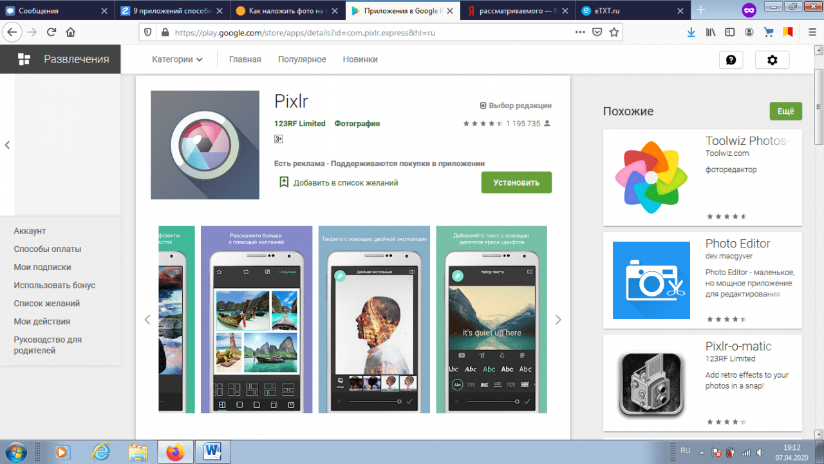Open the Firefox account icon

pyautogui.click(x=749, y=32)
